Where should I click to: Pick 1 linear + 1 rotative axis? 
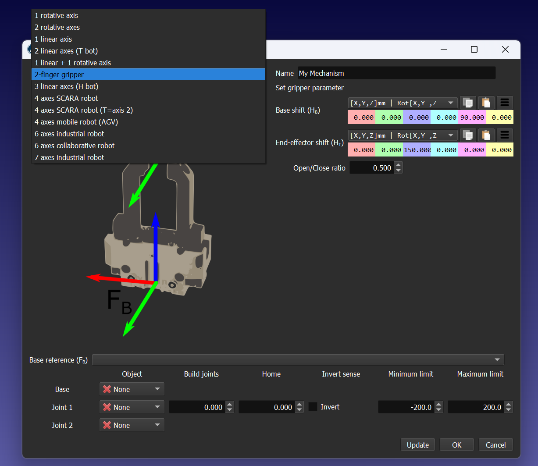[73, 63]
